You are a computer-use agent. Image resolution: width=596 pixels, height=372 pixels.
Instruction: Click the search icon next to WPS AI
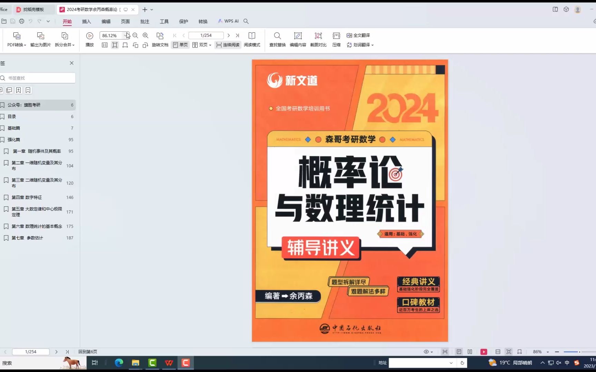click(246, 21)
